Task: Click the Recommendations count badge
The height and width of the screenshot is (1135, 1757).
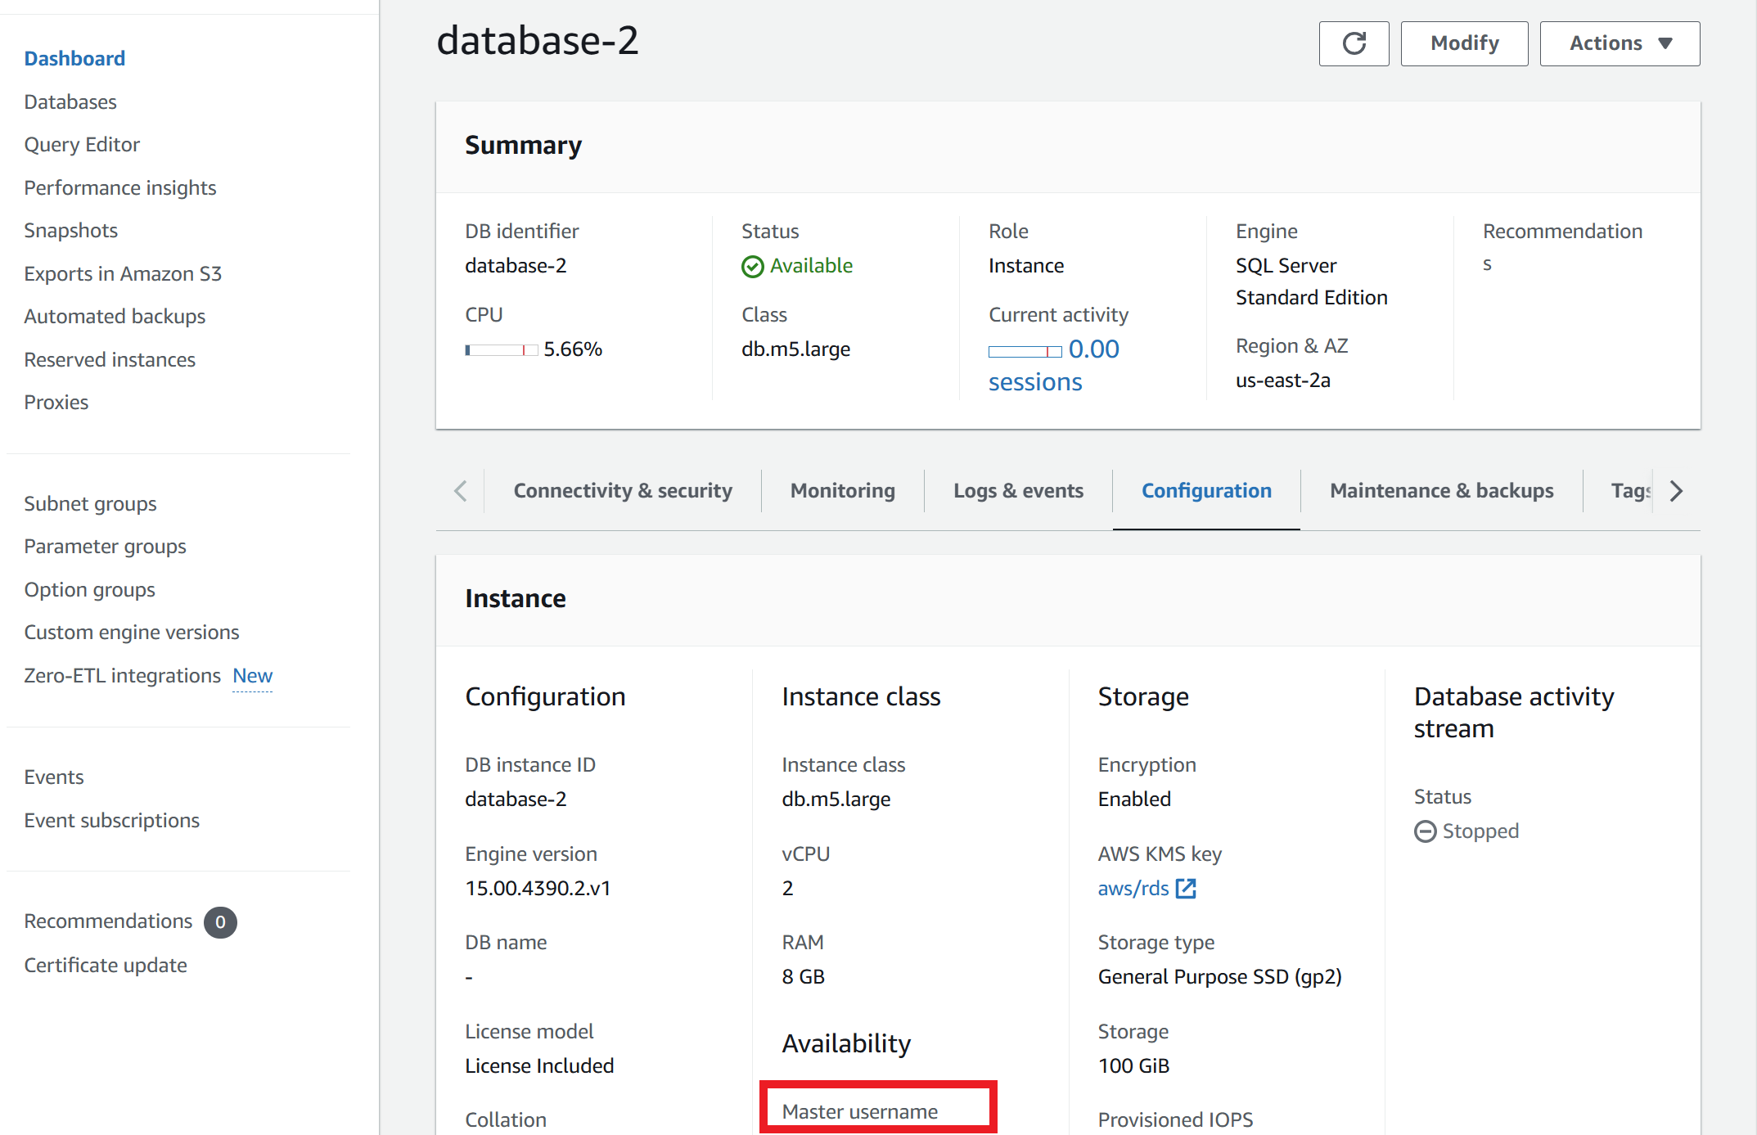Action: pos(220,922)
